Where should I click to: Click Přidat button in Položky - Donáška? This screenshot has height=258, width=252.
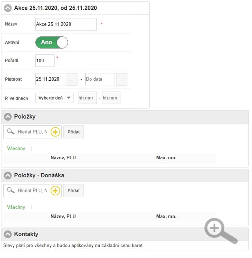click(x=74, y=191)
